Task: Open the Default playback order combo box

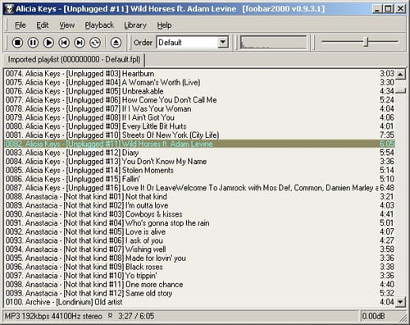Action: click(x=193, y=43)
